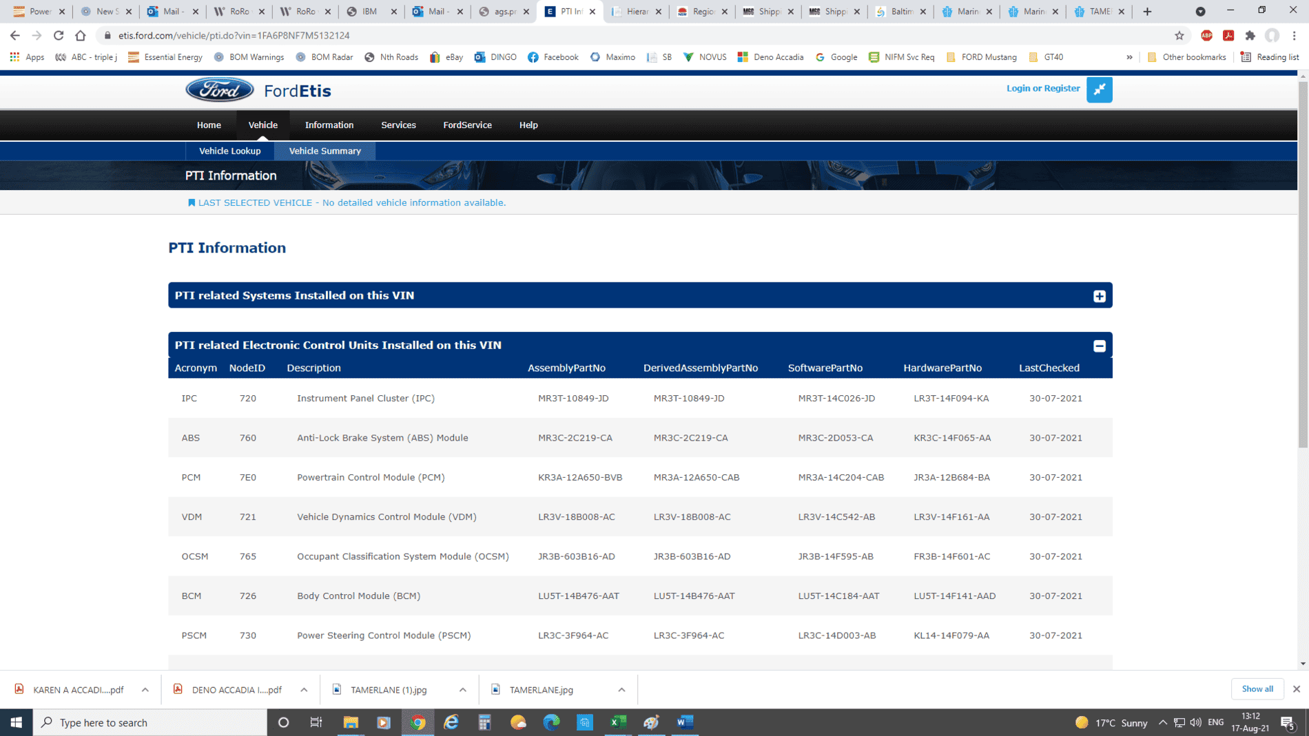The height and width of the screenshot is (736, 1309).
Task: Open options for TAMERLANE (1).jpg download
Action: point(462,690)
